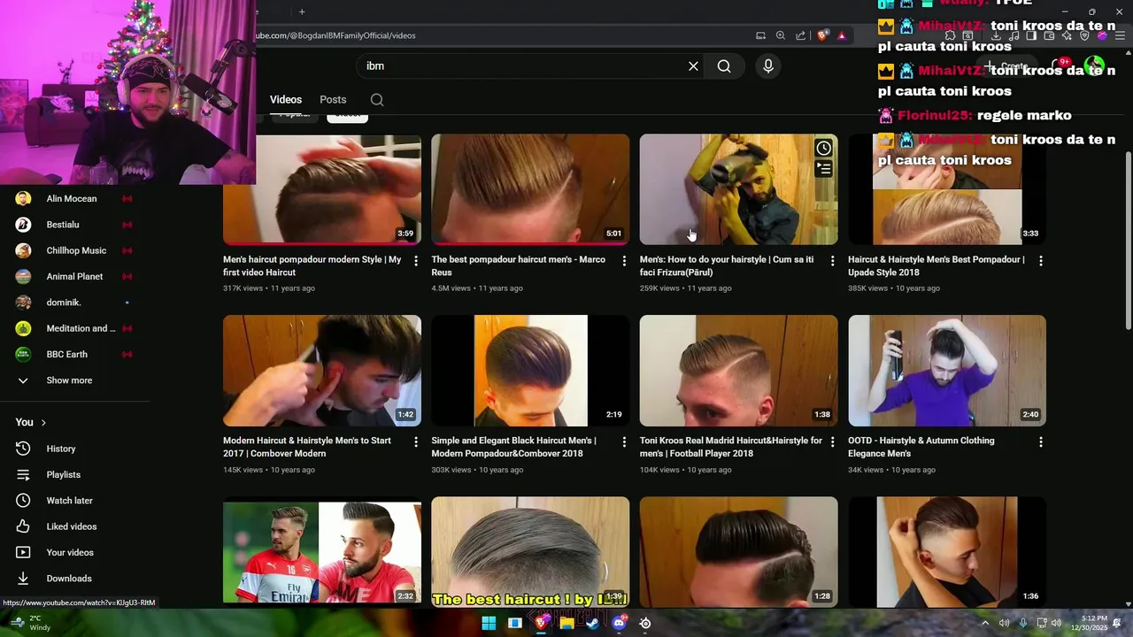Play 'Toni Kroos Real Madrid Haircut' thumbnail
The width and height of the screenshot is (1133, 637).
pos(738,371)
